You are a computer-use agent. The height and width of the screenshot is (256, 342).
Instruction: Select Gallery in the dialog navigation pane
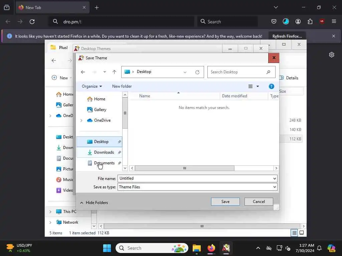click(x=100, y=110)
